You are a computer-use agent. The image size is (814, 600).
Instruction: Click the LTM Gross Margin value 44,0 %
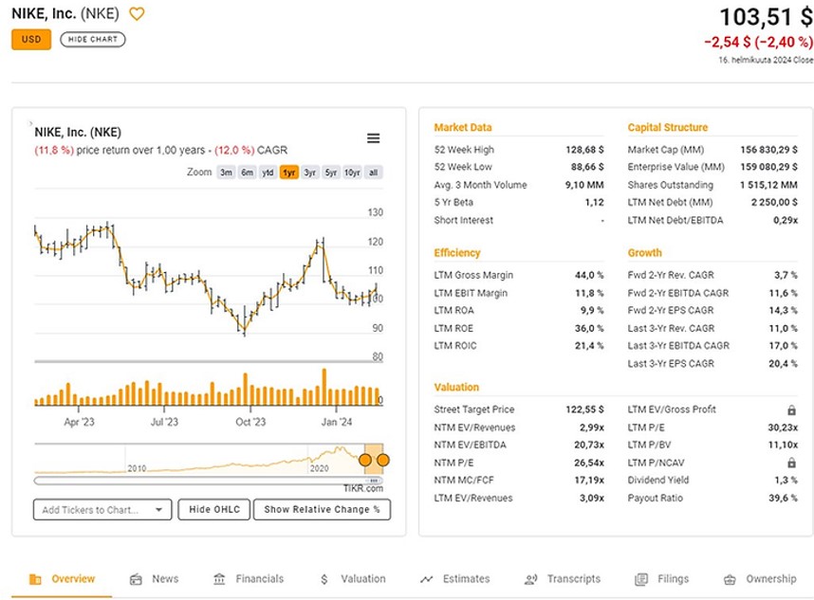[589, 276]
